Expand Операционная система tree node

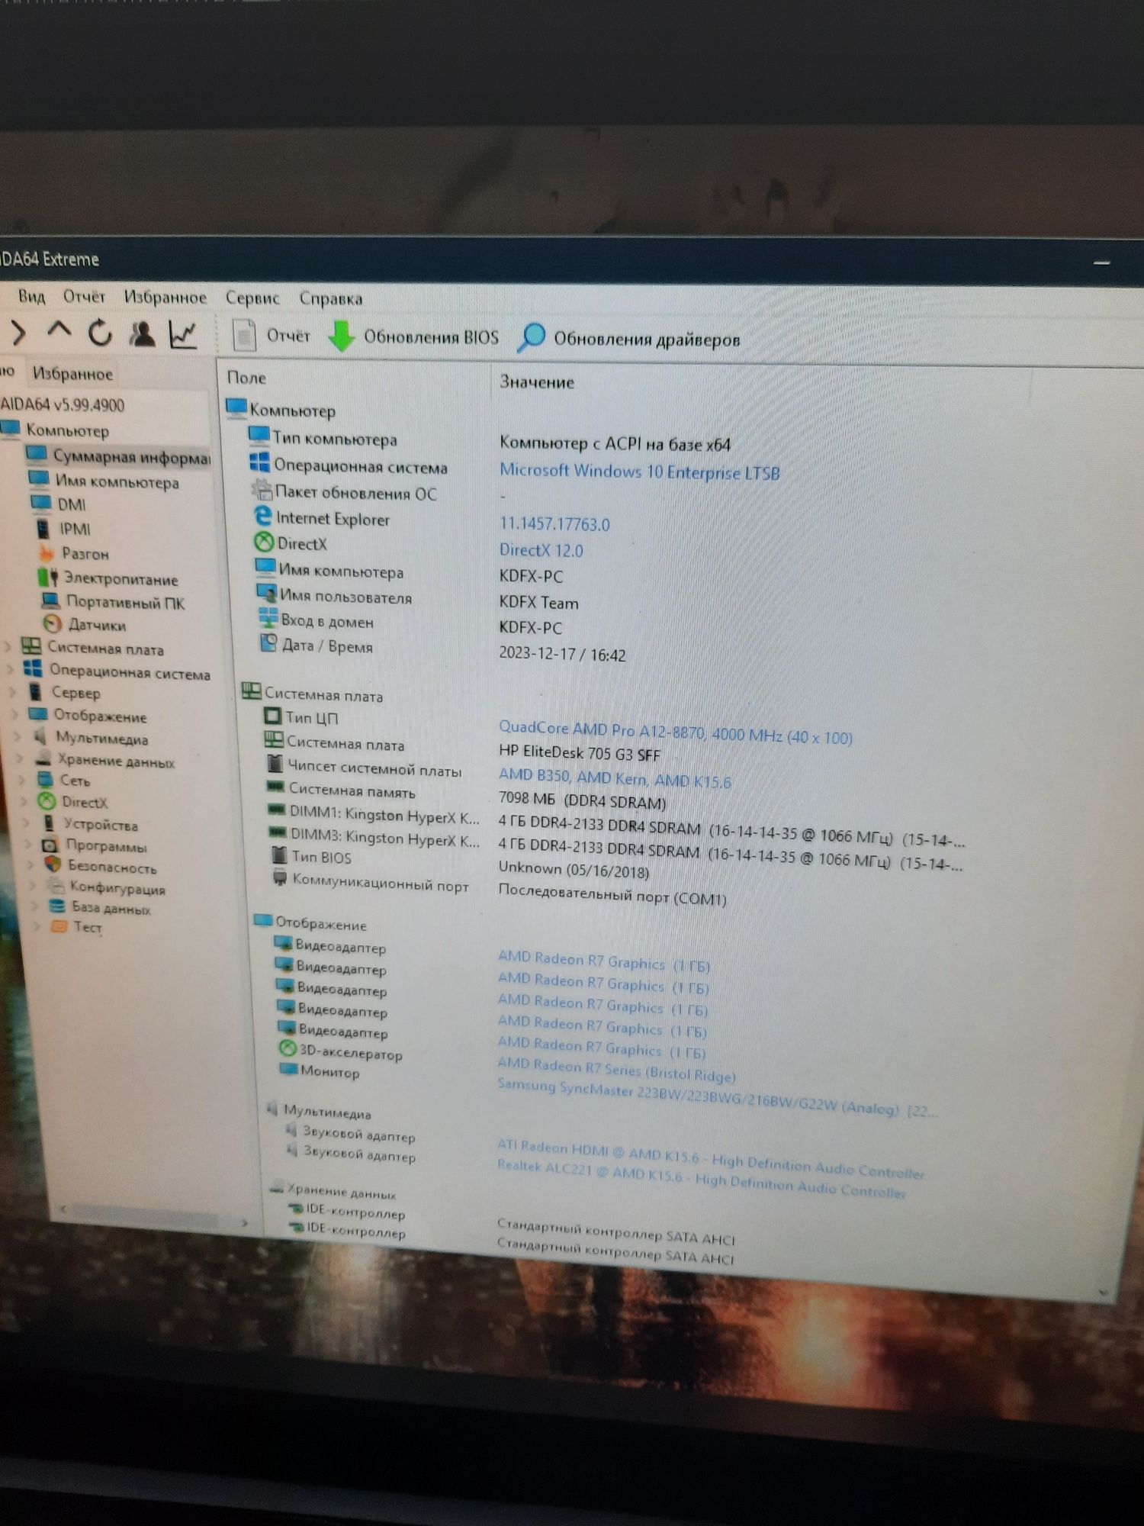[10, 670]
